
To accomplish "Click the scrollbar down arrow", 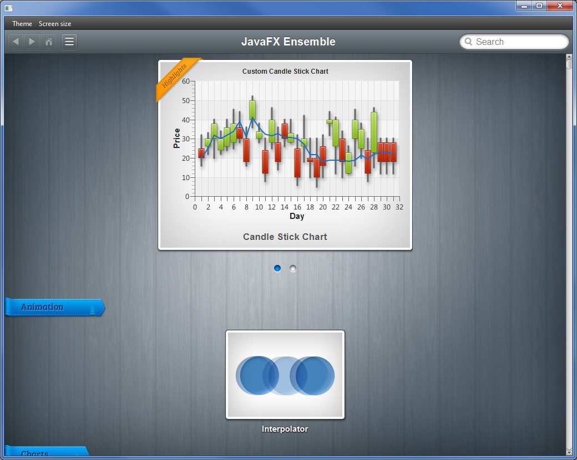I will click(x=569, y=452).
